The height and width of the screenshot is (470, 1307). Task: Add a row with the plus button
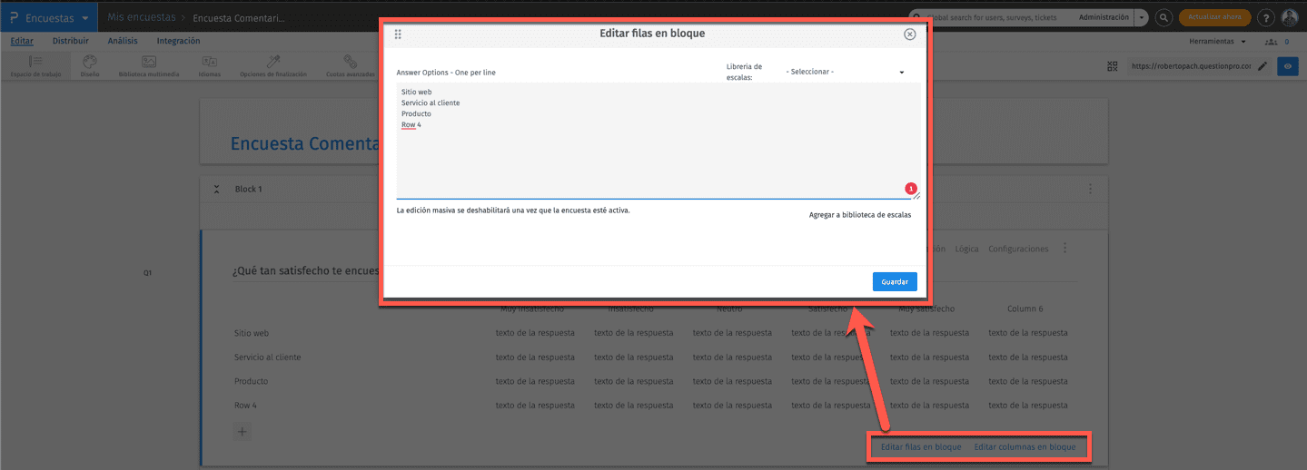click(x=243, y=432)
